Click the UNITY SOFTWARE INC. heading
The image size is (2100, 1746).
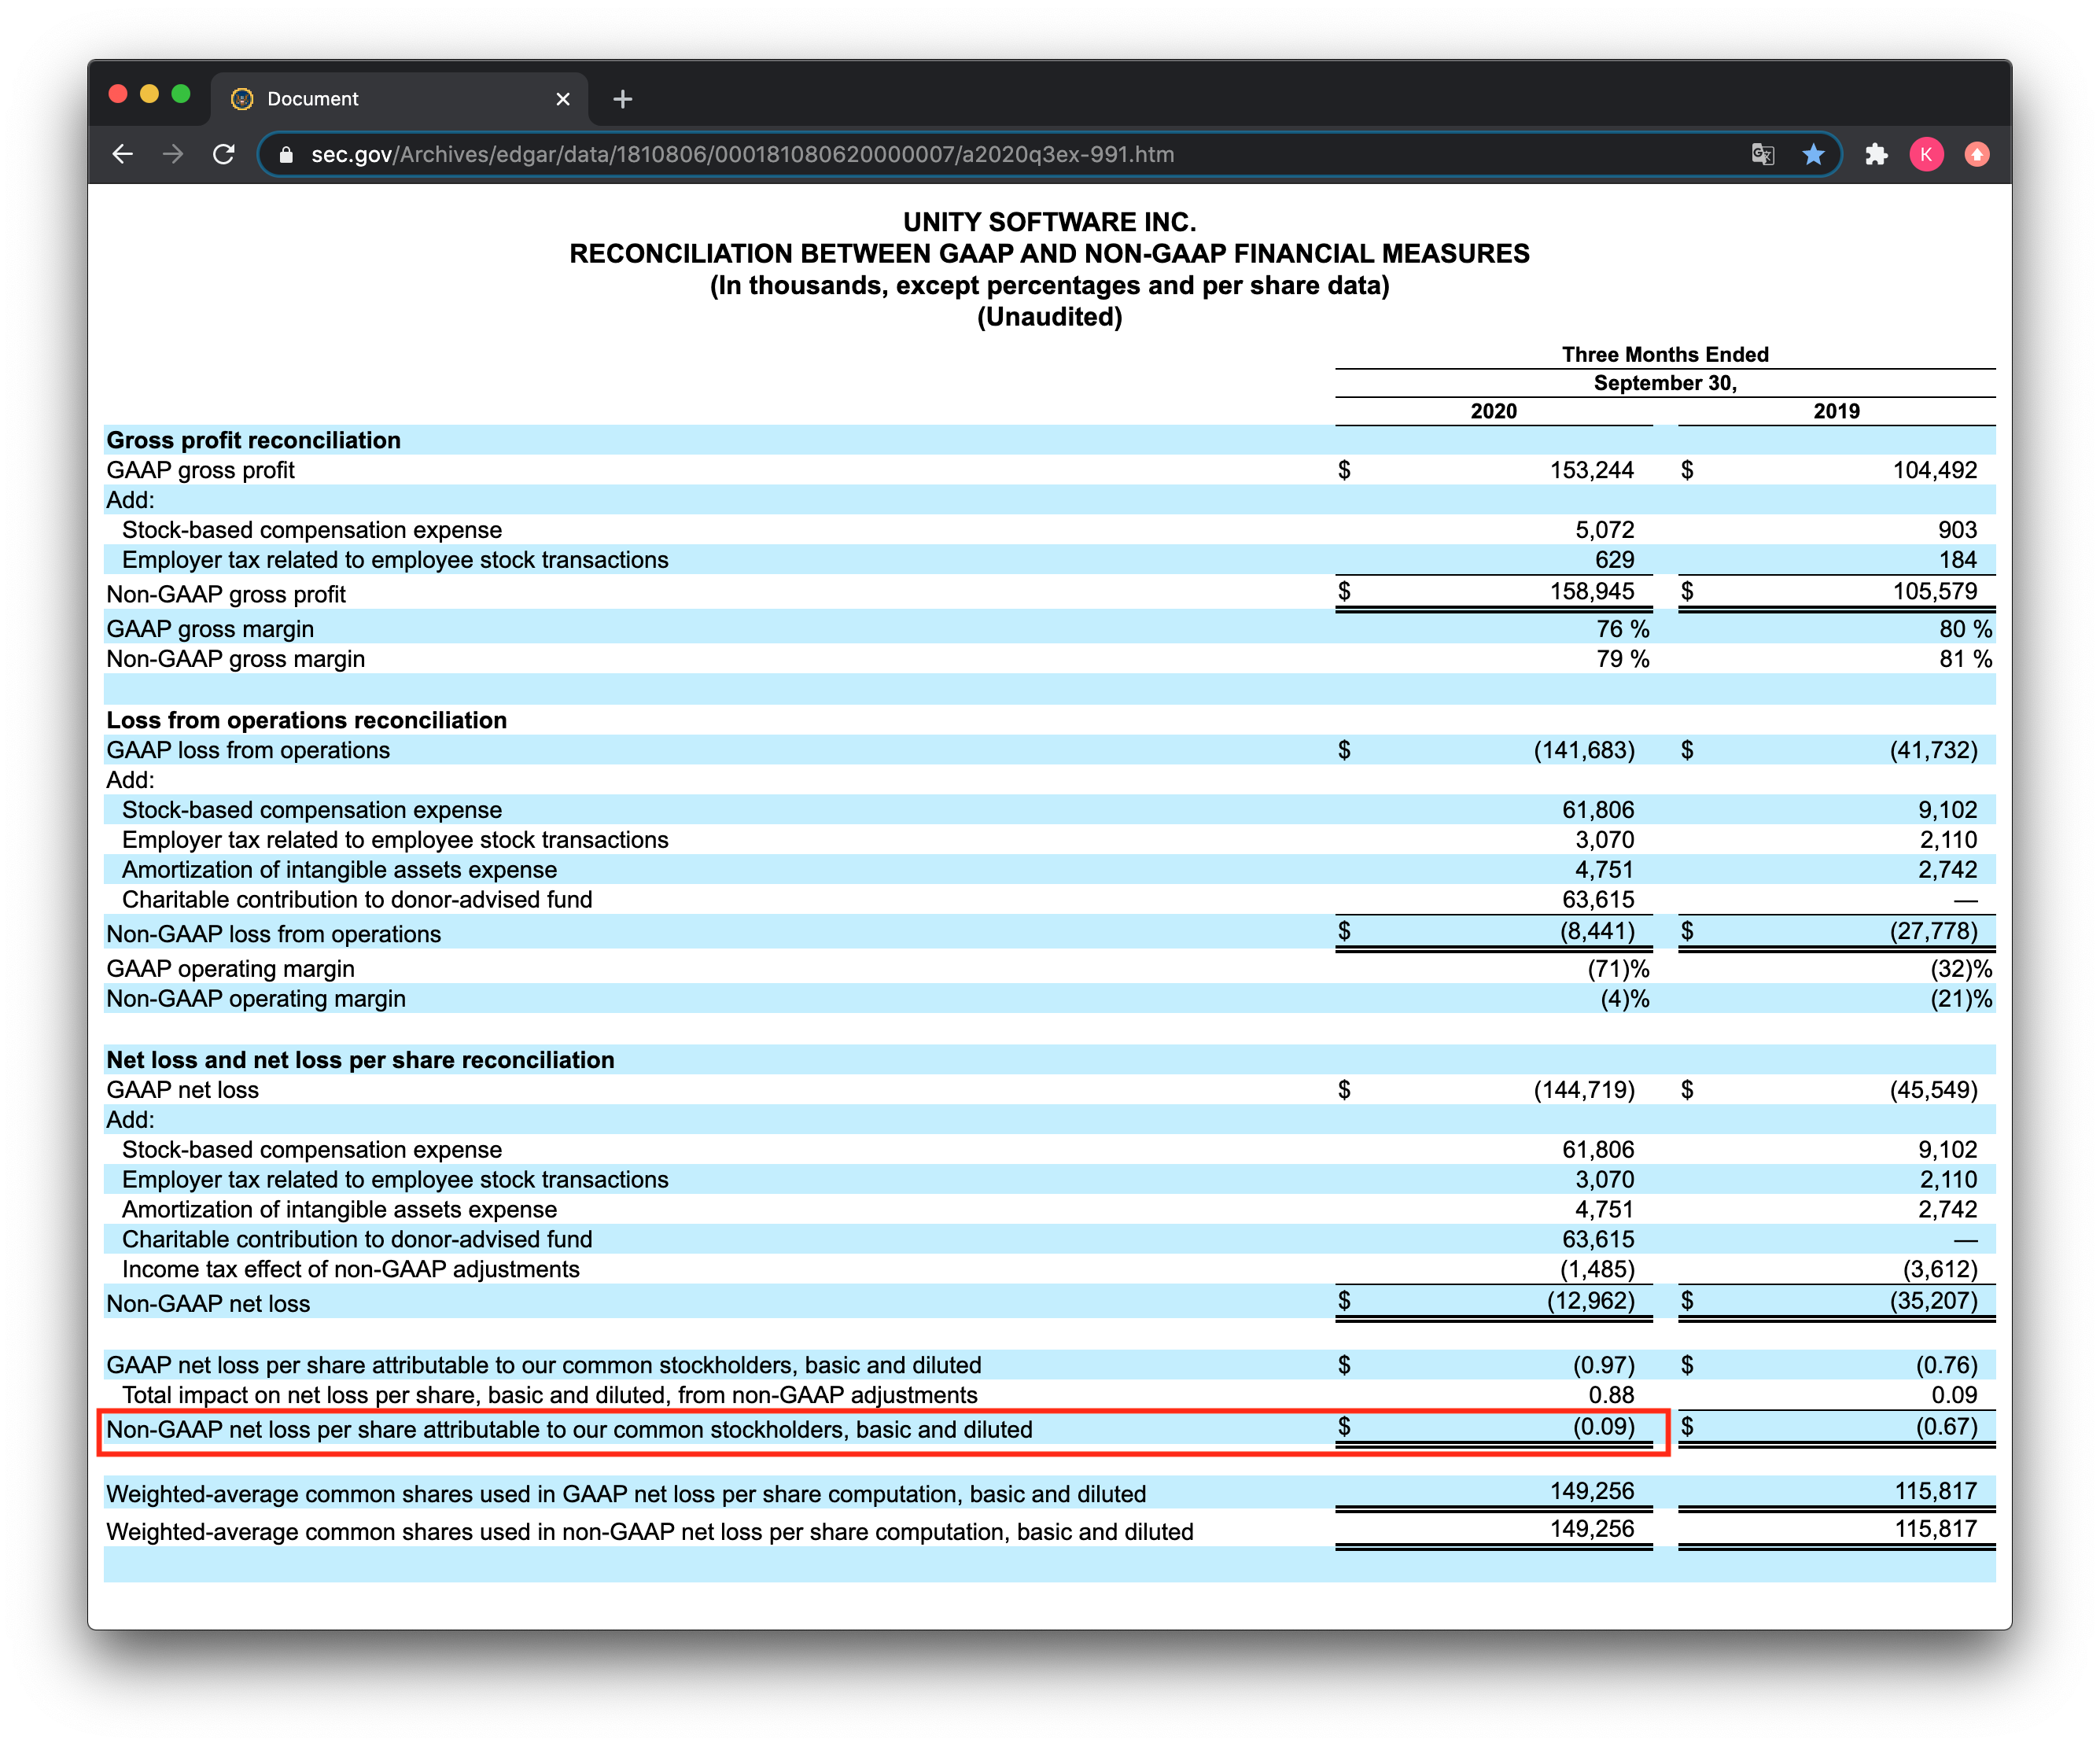click(1049, 222)
